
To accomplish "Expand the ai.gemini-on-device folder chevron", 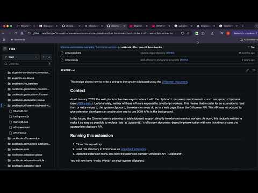I will (5, 78).
